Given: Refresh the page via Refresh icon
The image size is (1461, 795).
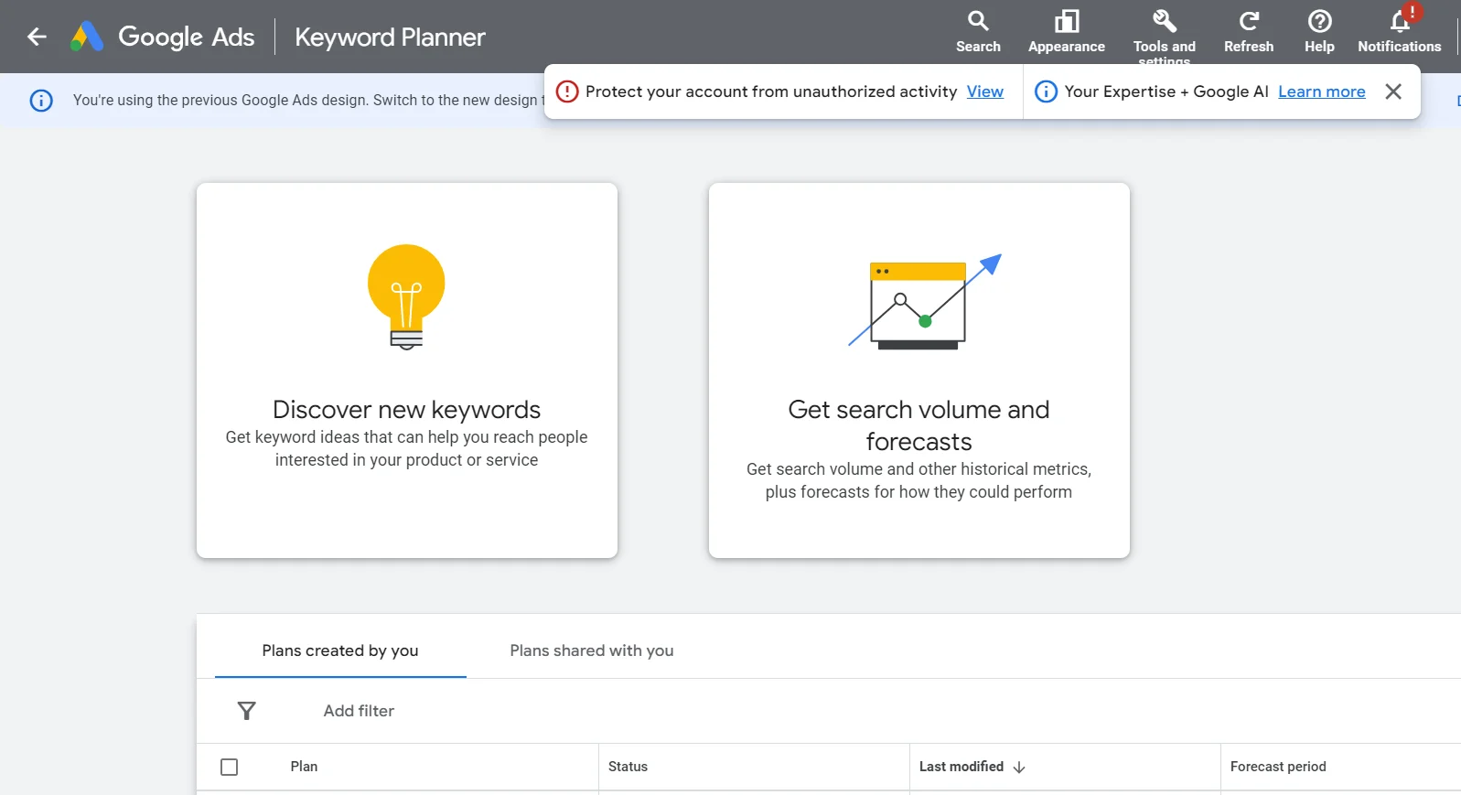Looking at the screenshot, I should tap(1248, 32).
